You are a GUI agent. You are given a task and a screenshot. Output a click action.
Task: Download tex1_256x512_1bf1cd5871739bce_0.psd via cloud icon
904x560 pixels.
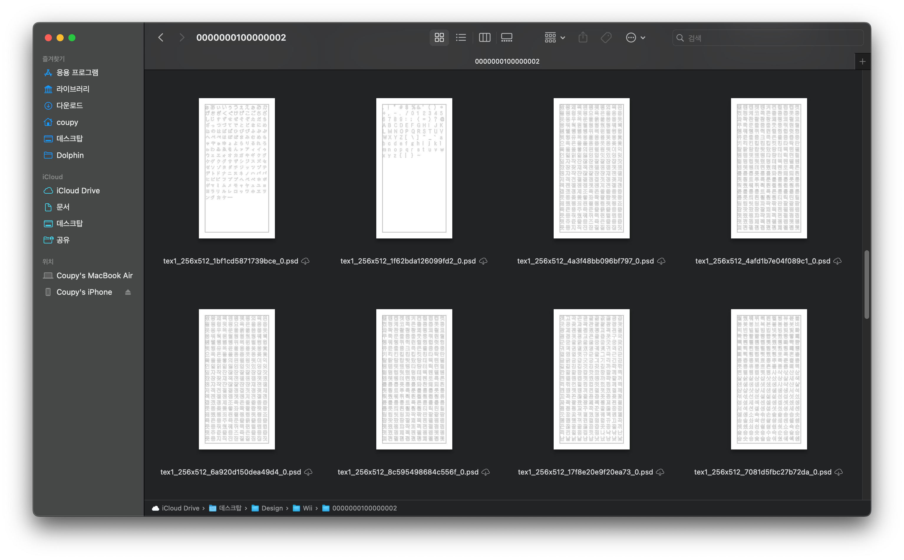click(x=305, y=261)
